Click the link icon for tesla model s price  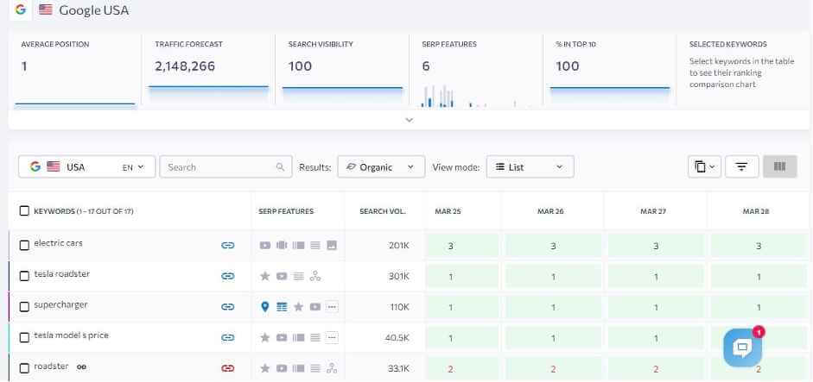227,337
